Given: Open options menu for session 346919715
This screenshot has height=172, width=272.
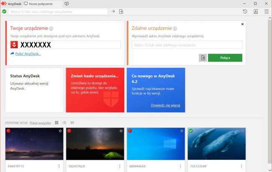Looking at the screenshot, I should tap(59, 166).
